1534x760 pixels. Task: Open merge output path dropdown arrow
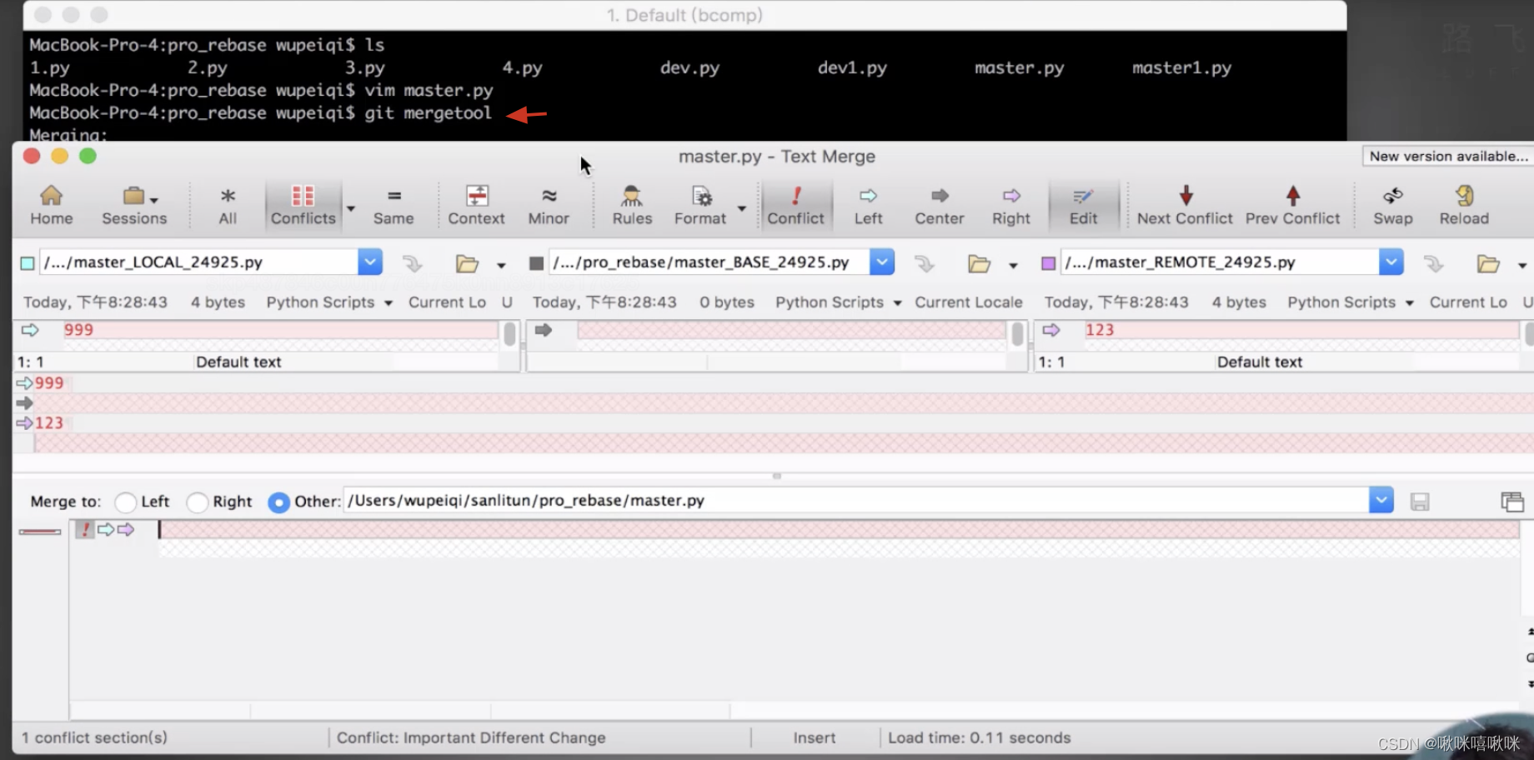pyautogui.click(x=1381, y=501)
